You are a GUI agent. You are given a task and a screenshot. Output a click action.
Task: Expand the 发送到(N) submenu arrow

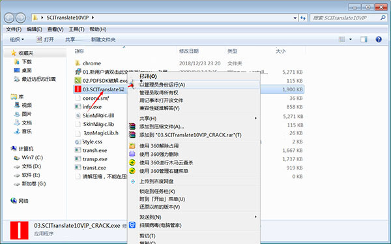(x=255, y=217)
